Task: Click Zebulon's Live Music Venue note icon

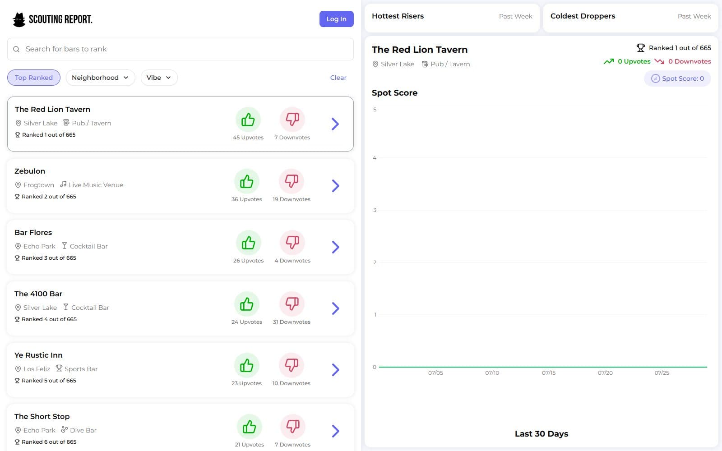Action: (x=63, y=184)
